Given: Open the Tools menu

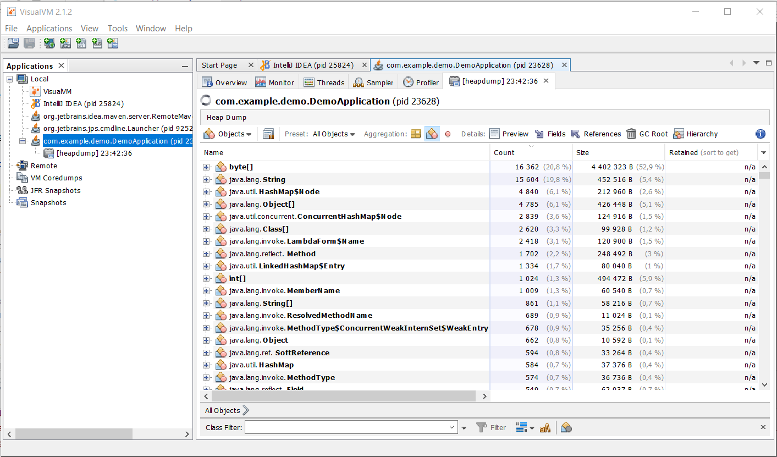Looking at the screenshot, I should pyautogui.click(x=117, y=29).
